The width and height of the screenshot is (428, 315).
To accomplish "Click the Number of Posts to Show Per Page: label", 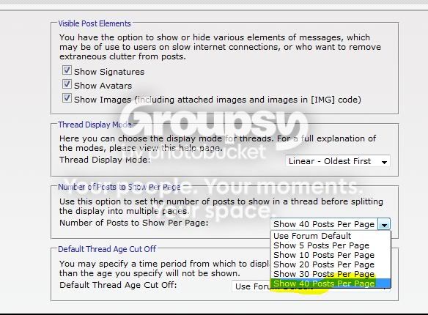I will (x=133, y=223).
